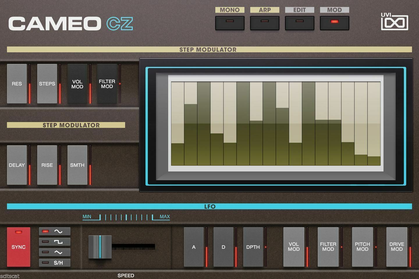This screenshot has height=279, width=419.
Task: Click the MIN speed scale label
Action: tap(87, 217)
